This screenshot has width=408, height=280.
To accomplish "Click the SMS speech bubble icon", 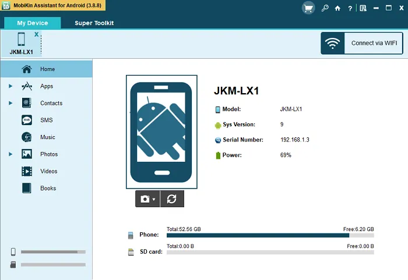I will [x=27, y=120].
